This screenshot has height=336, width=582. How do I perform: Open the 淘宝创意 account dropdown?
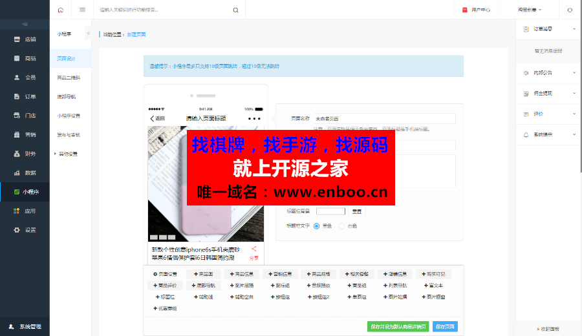(x=530, y=10)
